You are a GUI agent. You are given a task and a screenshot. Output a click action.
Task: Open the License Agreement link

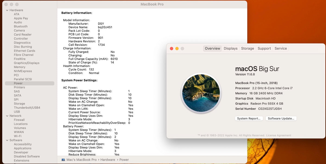278,136
